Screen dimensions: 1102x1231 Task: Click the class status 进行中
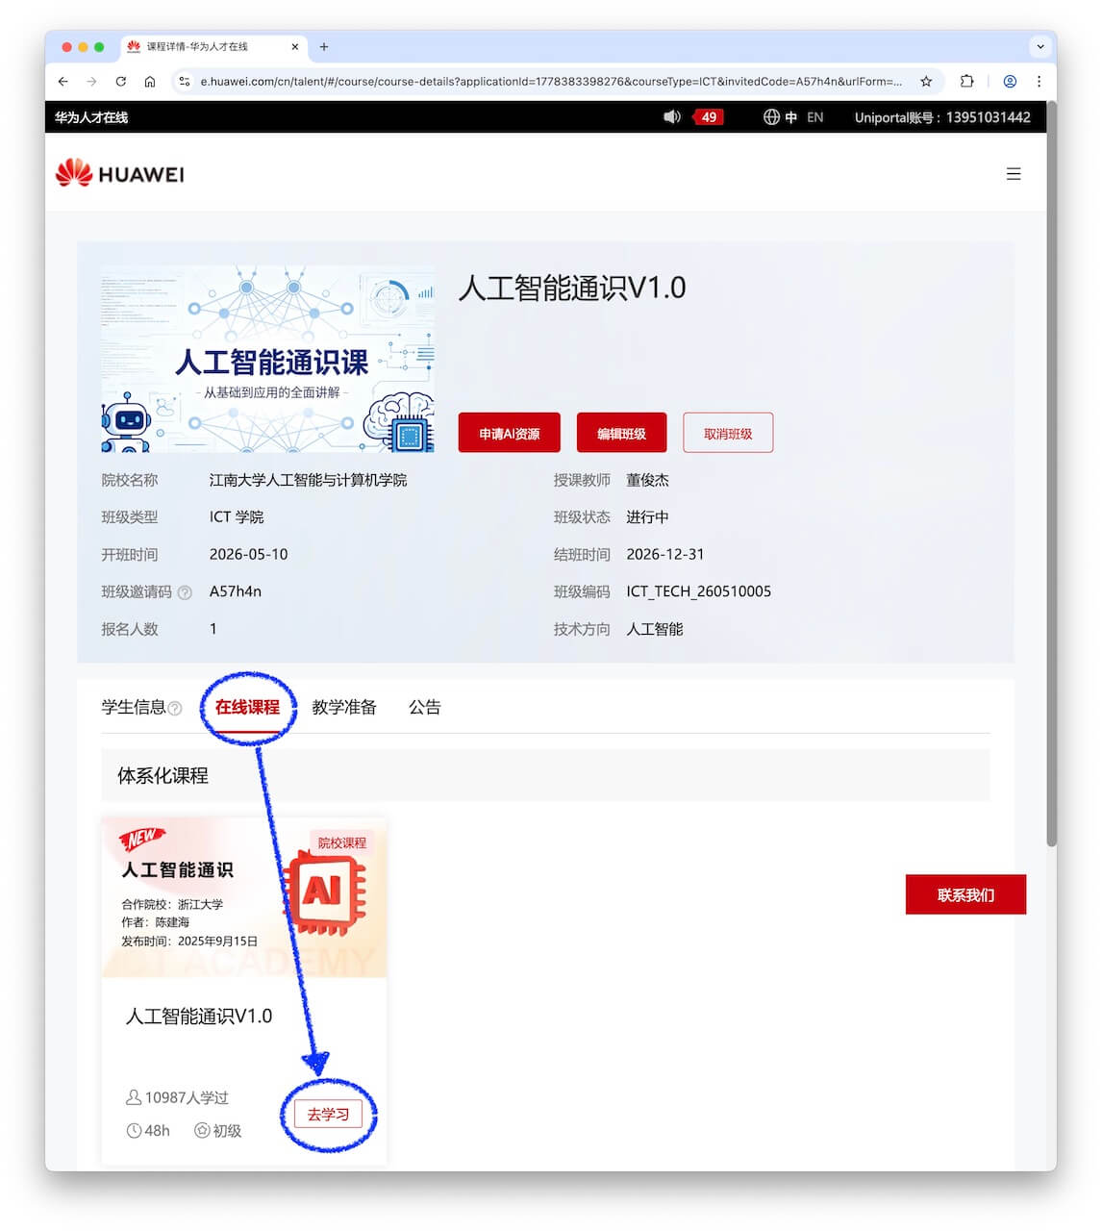pyautogui.click(x=647, y=517)
